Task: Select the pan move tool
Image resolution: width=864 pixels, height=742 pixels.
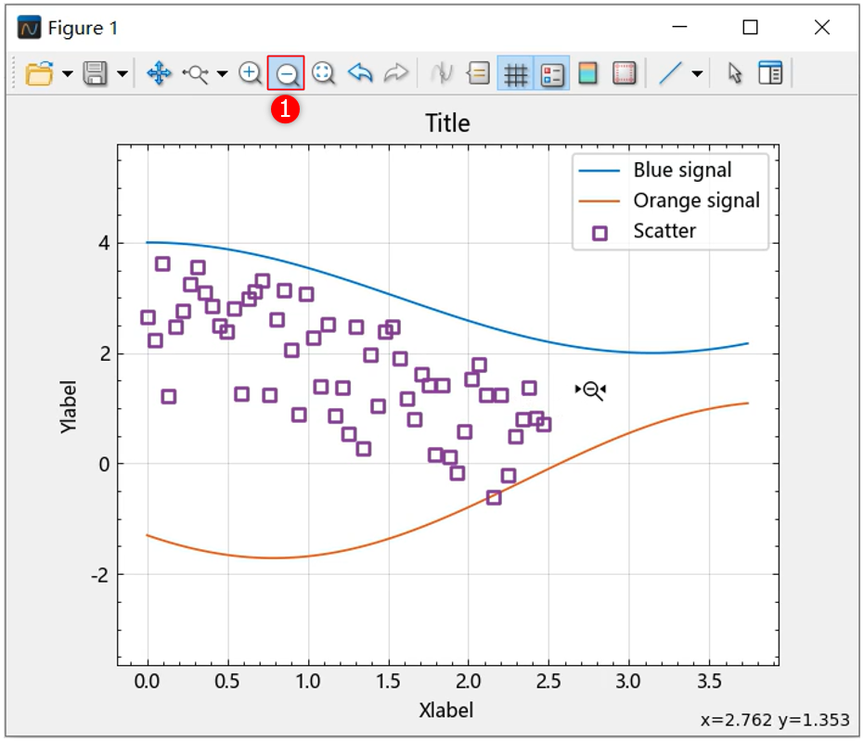Action: (159, 73)
